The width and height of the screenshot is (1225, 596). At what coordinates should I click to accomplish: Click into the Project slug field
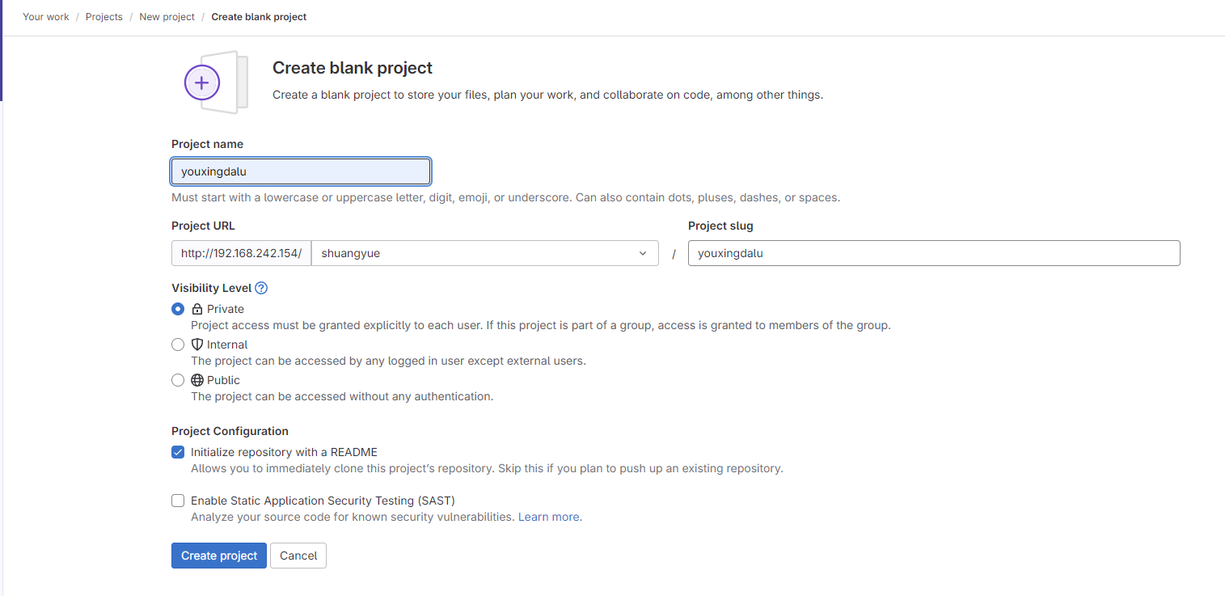(934, 253)
